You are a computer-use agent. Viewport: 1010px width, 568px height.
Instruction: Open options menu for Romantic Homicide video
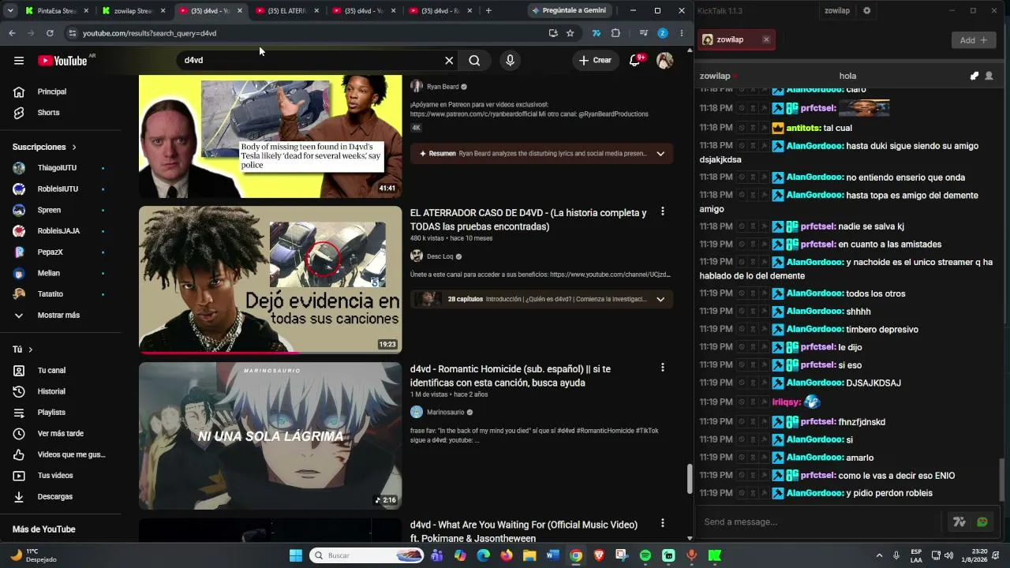[x=663, y=368]
